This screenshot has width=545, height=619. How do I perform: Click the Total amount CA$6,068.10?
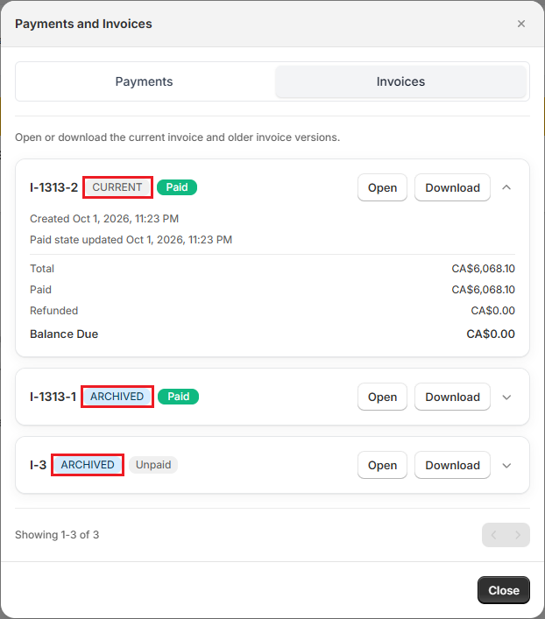tap(483, 269)
